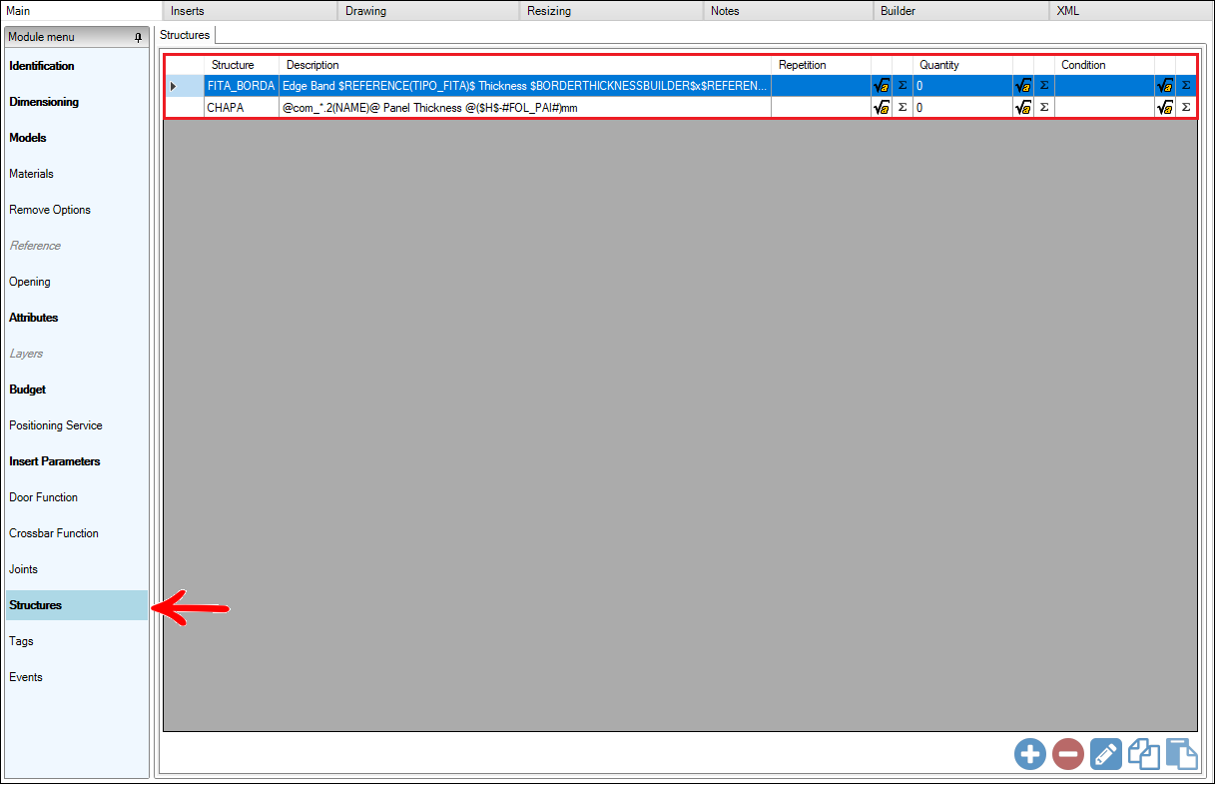This screenshot has width=1215, height=785.
Task: Open the Resizing tab
Action: [610, 11]
